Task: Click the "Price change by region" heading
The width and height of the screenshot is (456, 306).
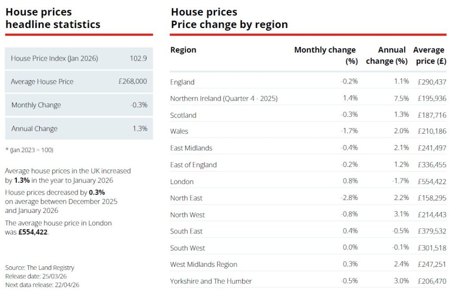Action: pyautogui.click(x=229, y=24)
